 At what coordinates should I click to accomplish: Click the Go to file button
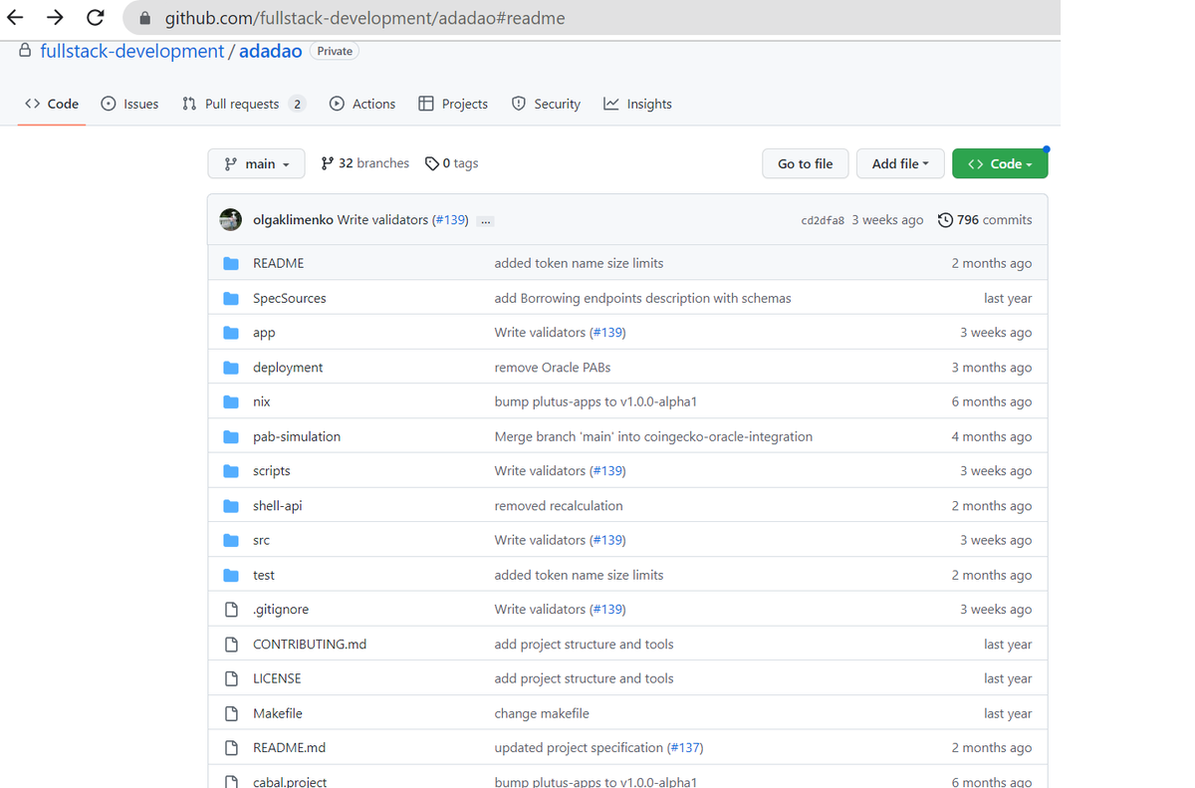tap(805, 163)
